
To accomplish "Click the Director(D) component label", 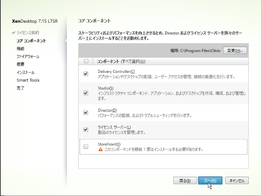I will (x=108, y=110).
